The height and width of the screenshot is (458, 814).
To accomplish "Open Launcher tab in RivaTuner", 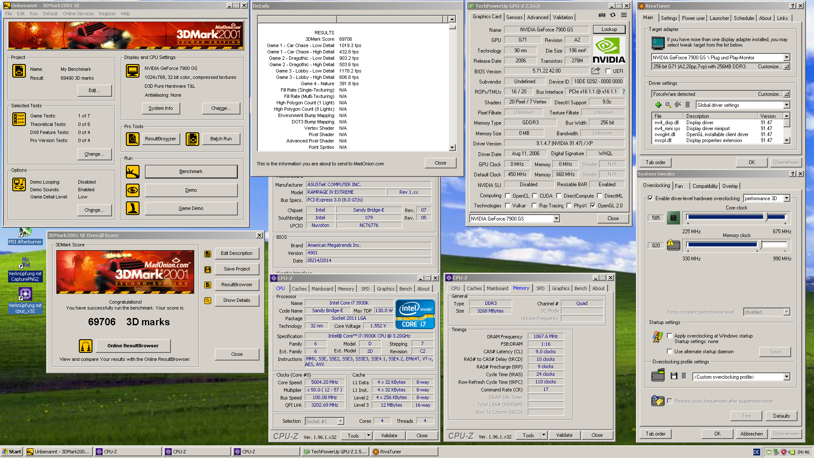I will click(x=719, y=18).
